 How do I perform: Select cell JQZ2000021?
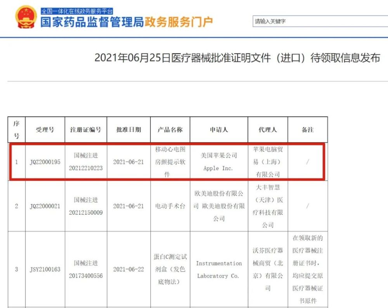coord(45,206)
